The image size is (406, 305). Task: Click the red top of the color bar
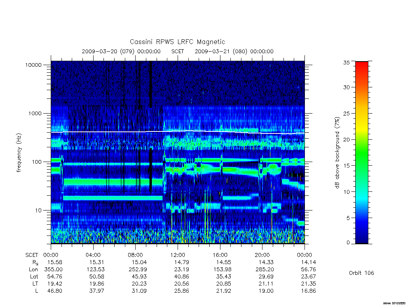click(362, 65)
